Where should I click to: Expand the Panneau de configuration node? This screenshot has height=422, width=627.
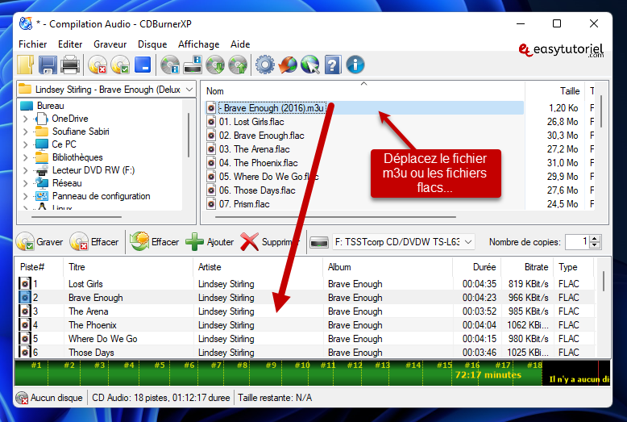click(25, 196)
